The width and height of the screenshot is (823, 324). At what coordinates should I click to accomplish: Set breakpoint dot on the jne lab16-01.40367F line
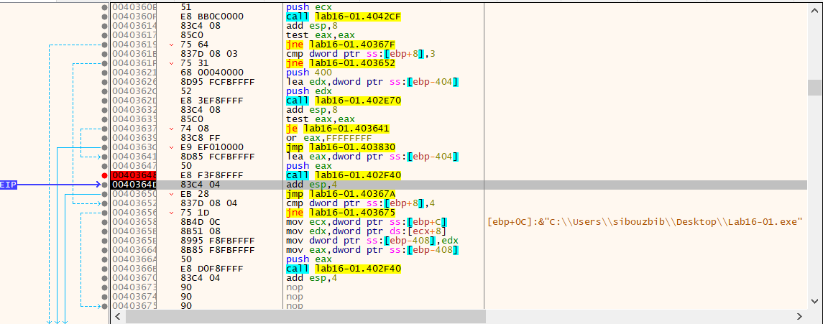(x=105, y=45)
